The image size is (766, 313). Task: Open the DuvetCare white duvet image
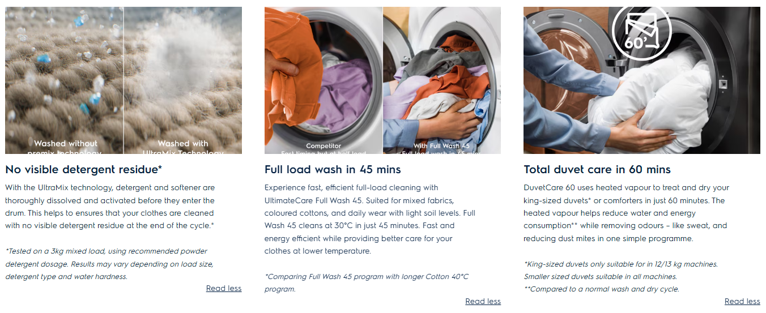642,80
